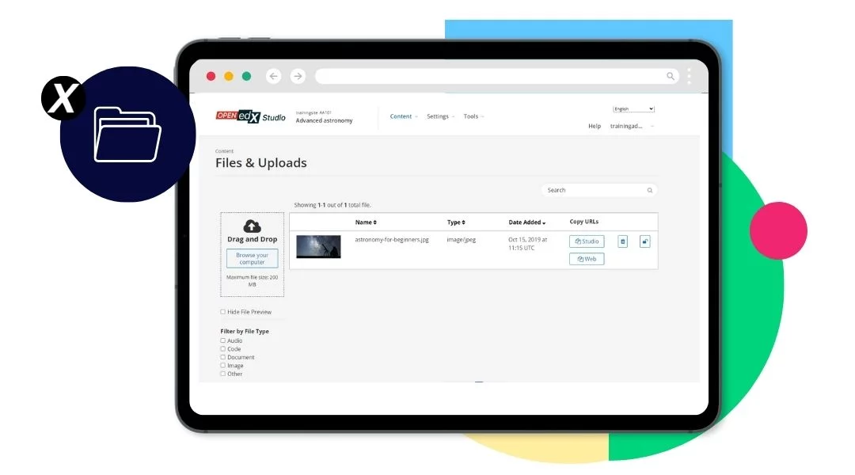Click the browser forward arrow

[298, 76]
